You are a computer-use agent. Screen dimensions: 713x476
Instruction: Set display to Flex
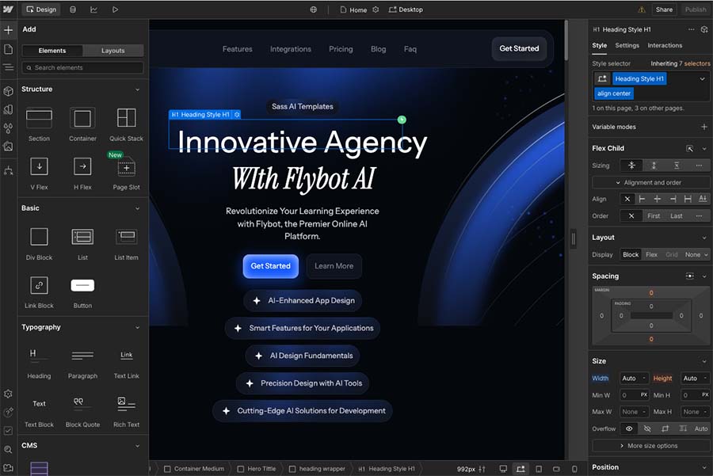pos(651,254)
